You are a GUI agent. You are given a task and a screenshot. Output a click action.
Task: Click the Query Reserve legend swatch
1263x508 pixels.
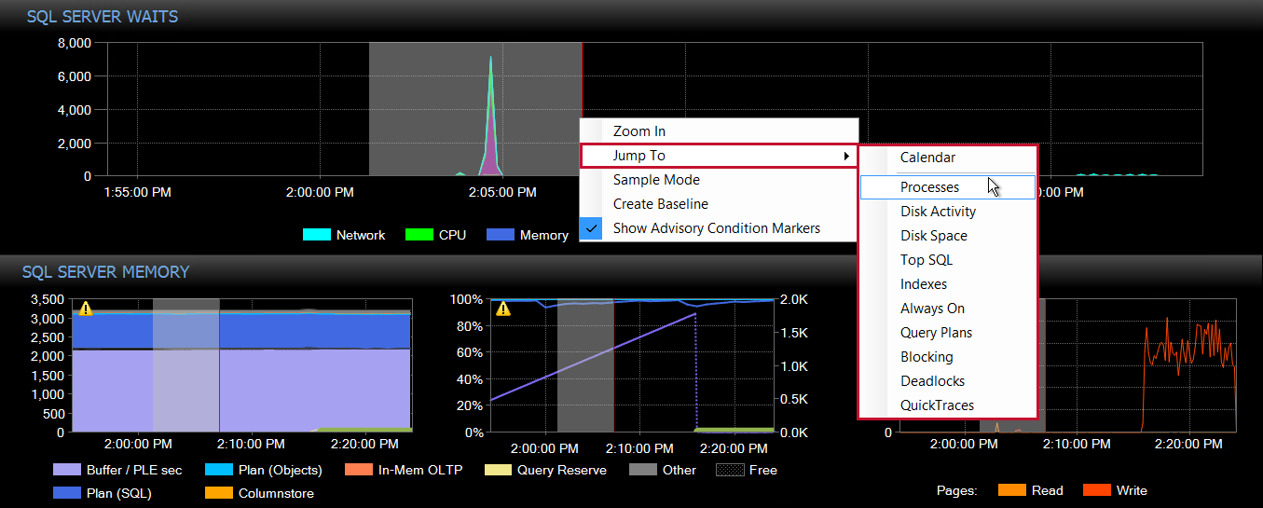pos(498,470)
